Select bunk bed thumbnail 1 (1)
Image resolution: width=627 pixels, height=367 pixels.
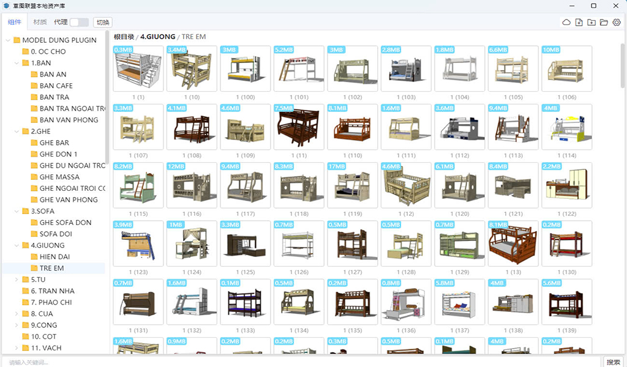[138, 69]
